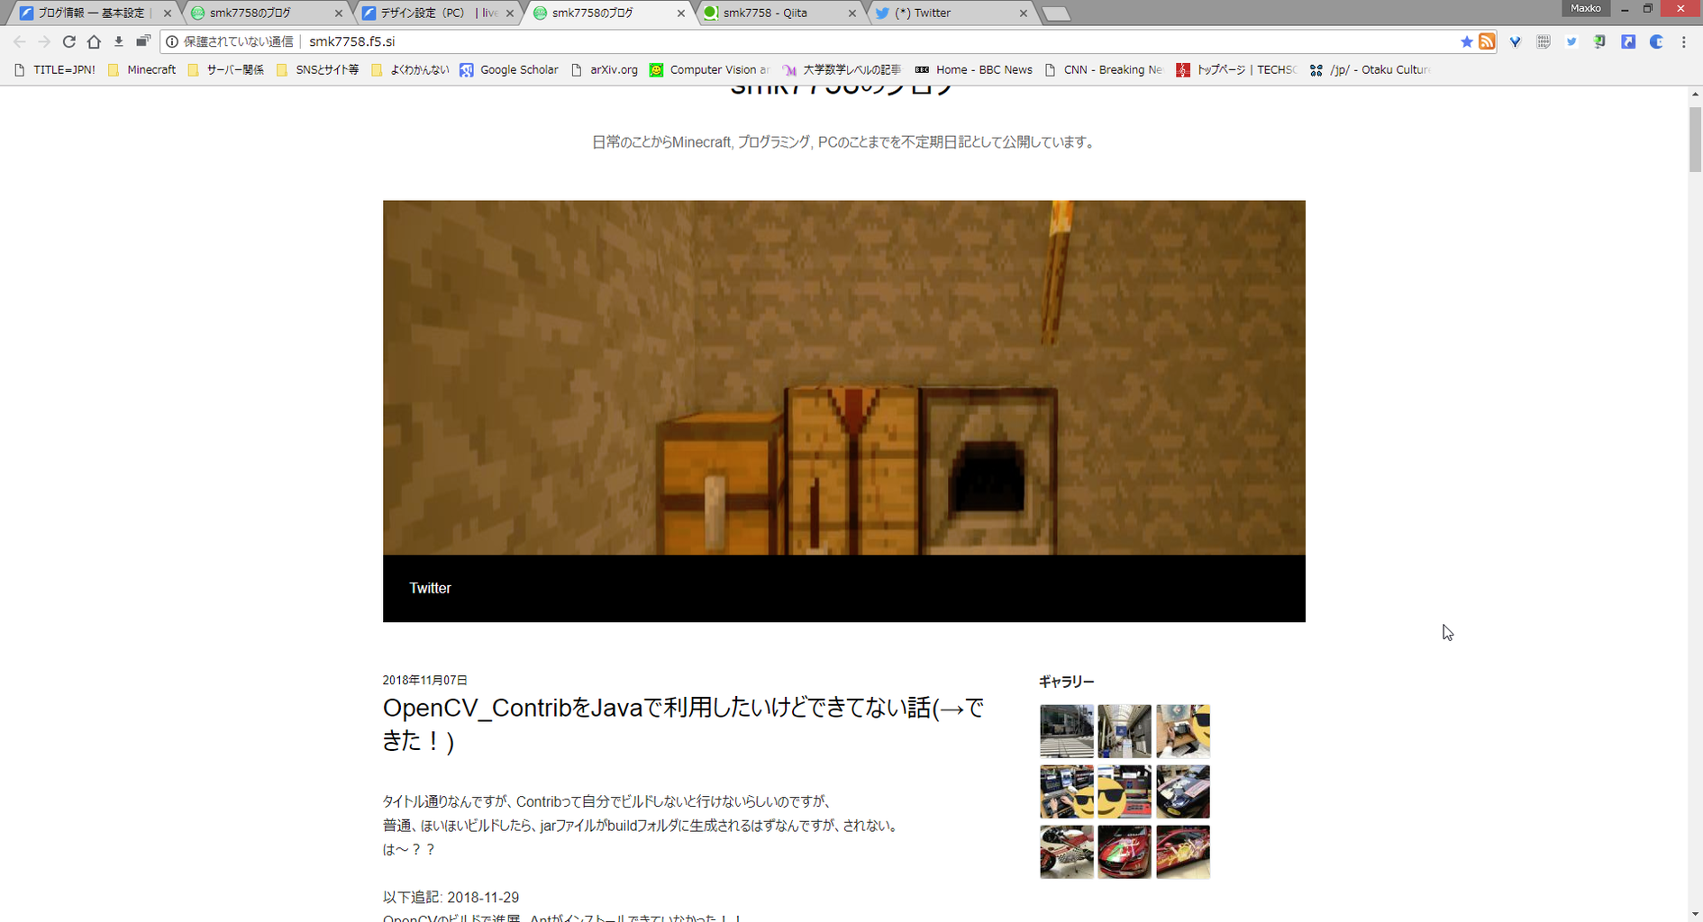This screenshot has height=922, width=1703.
Task: Open a new tab
Action: (x=1056, y=14)
